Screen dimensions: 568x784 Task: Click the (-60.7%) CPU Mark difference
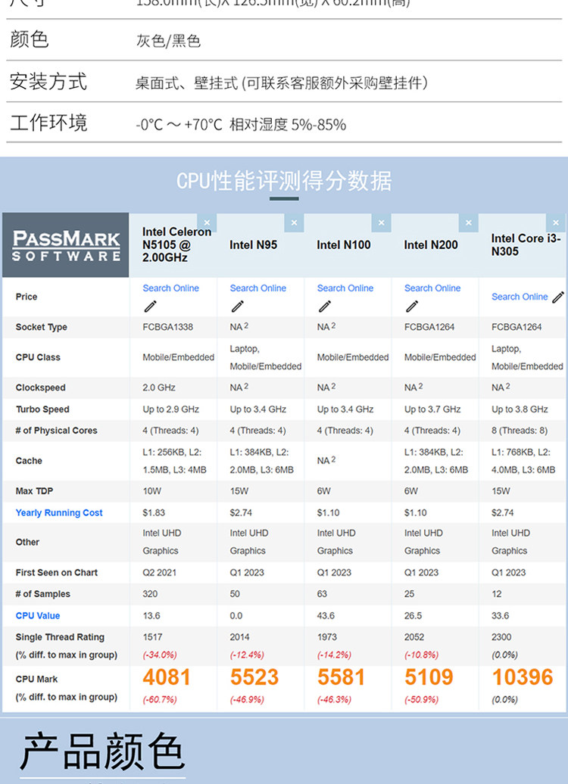(160, 699)
